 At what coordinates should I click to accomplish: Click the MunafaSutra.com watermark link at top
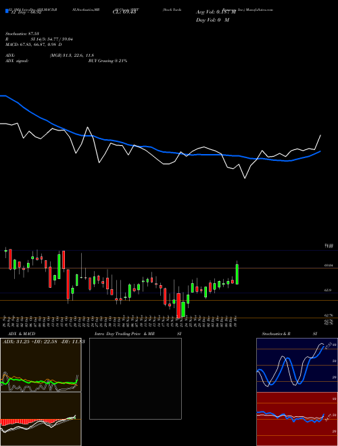pyautogui.click(x=260, y=9)
